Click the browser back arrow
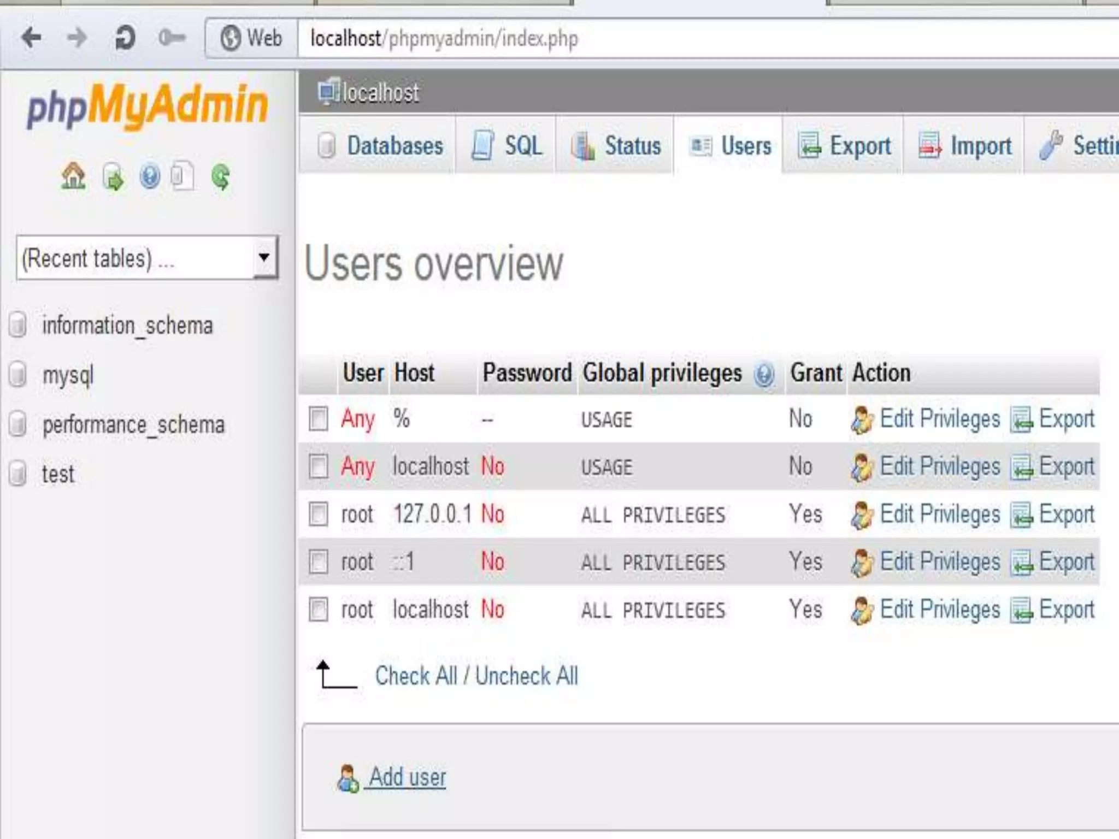Viewport: 1119px width, 839px height. click(32, 38)
